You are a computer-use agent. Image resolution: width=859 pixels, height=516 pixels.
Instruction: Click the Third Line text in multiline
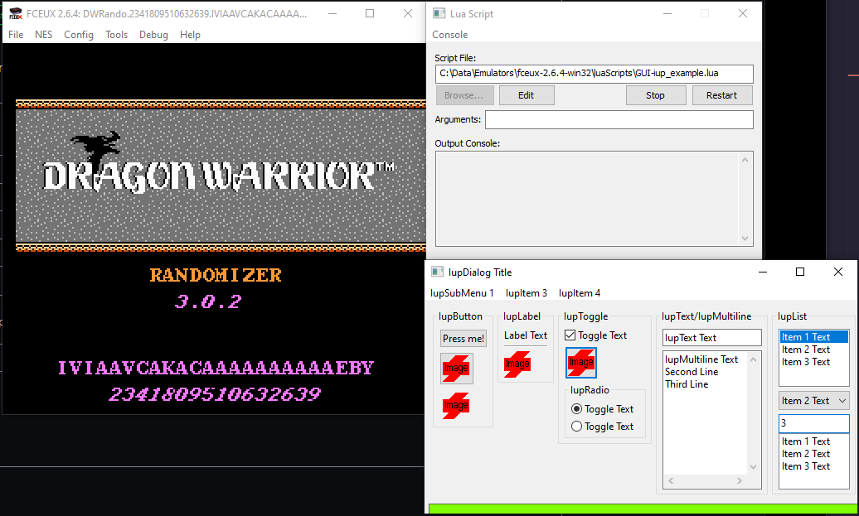coord(687,384)
